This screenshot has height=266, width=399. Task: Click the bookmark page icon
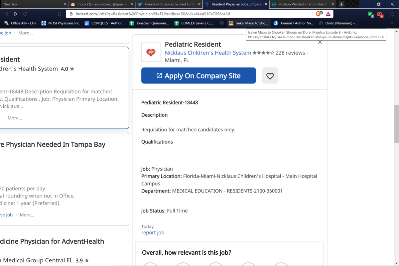point(60,14)
